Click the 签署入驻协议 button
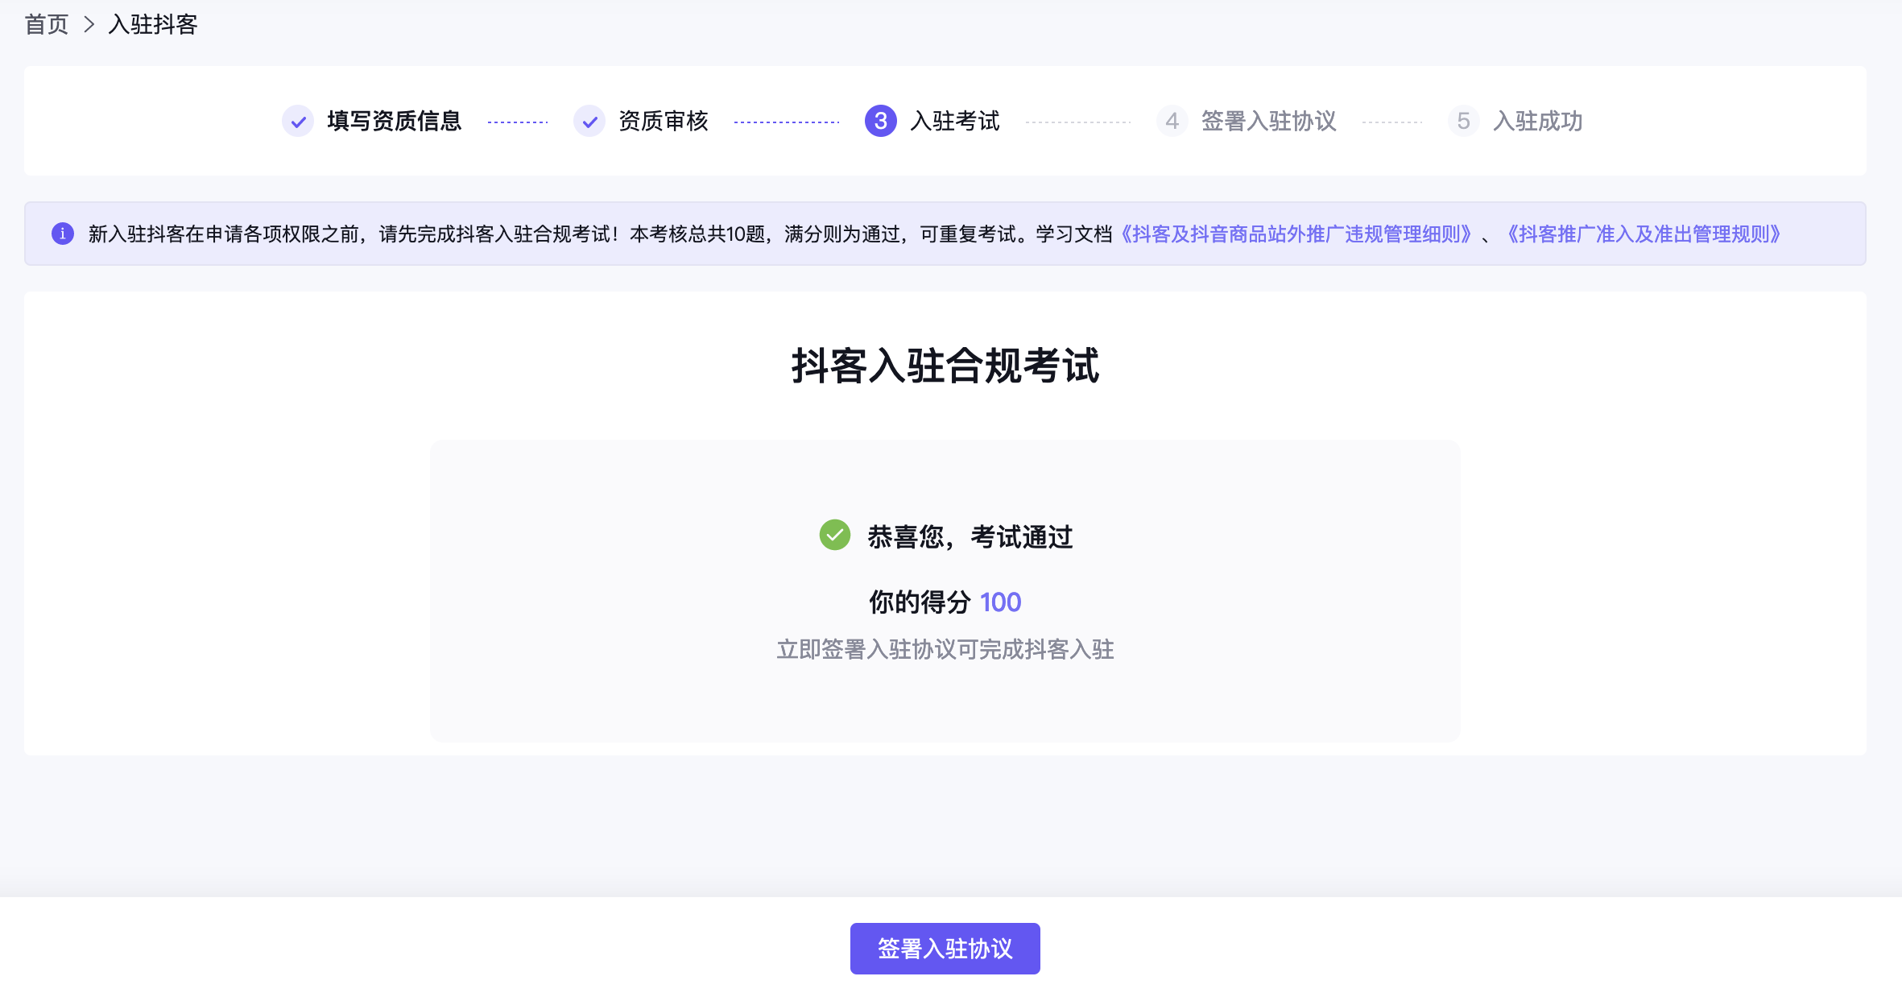This screenshot has width=1902, height=997. (x=945, y=949)
